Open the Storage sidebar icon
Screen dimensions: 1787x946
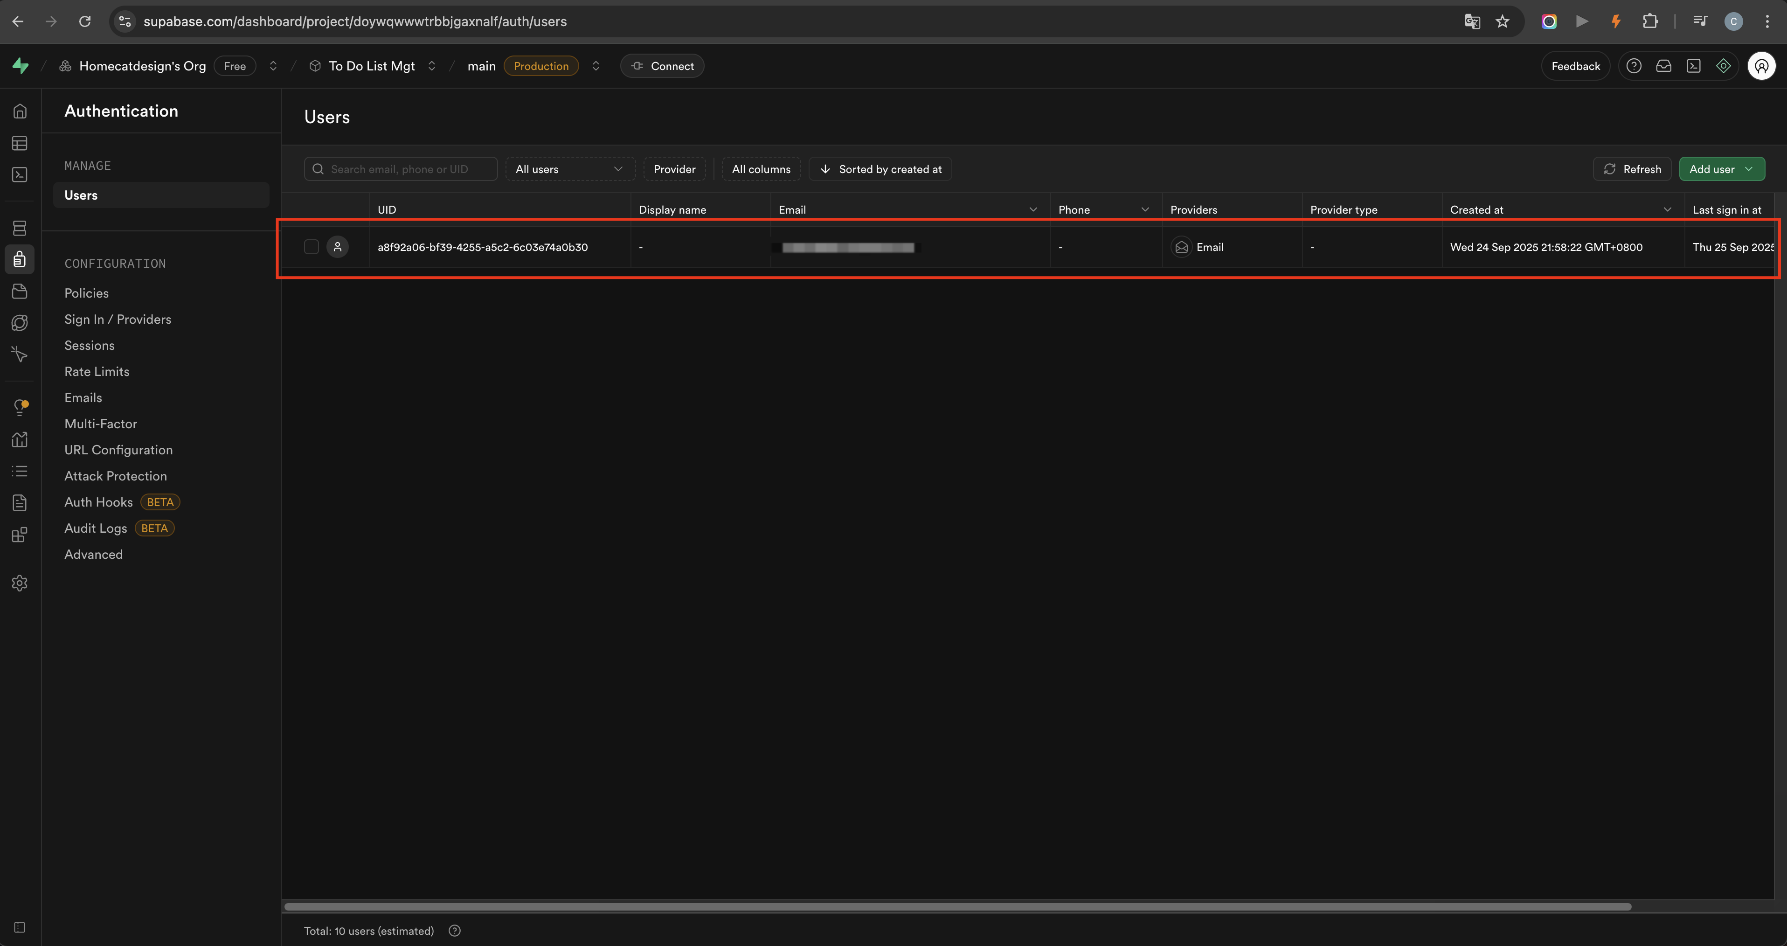(x=20, y=291)
